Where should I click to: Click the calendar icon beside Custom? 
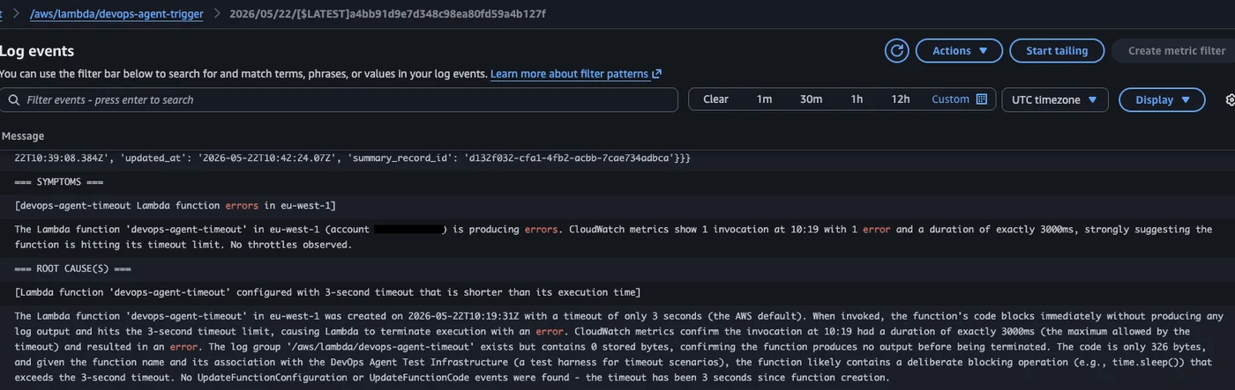[x=982, y=99]
